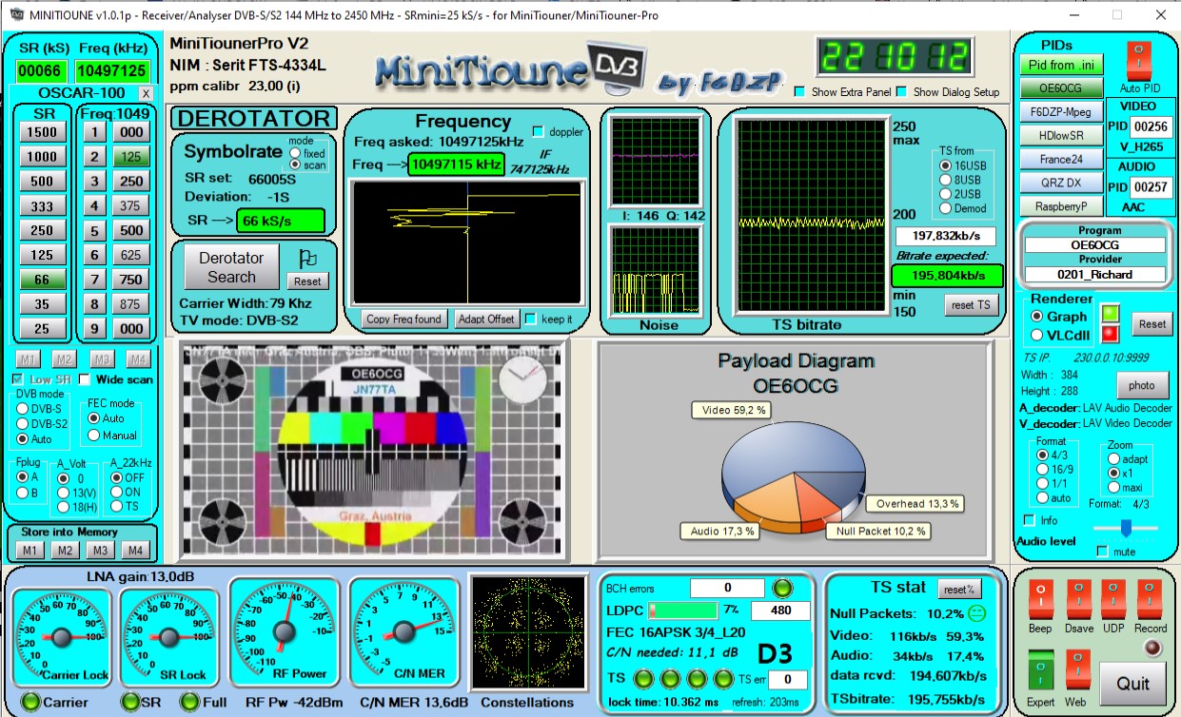The width and height of the screenshot is (1181, 717).
Task: Click the green Graph renderer indicator
Action: click(1111, 314)
